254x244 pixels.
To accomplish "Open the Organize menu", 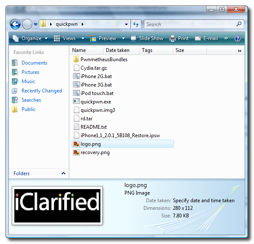I will 30,38.
